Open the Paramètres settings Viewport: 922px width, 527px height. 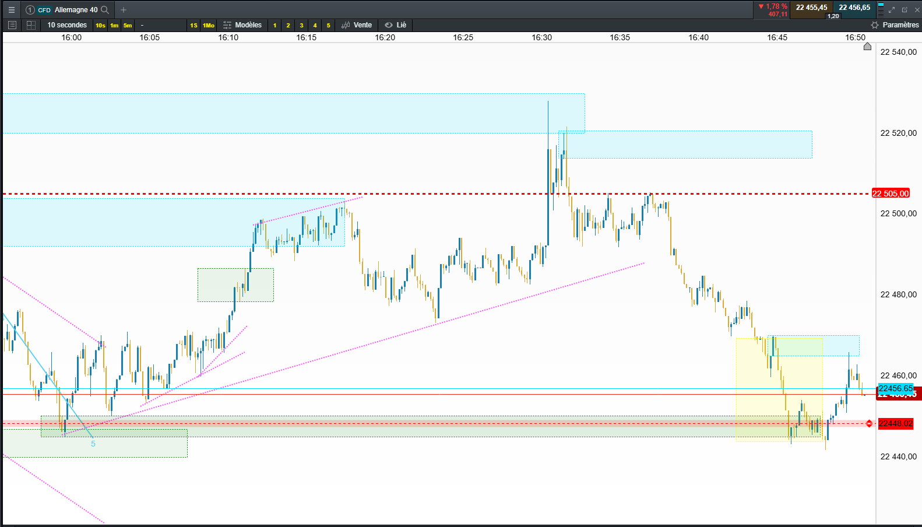pyautogui.click(x=895, y=25)
